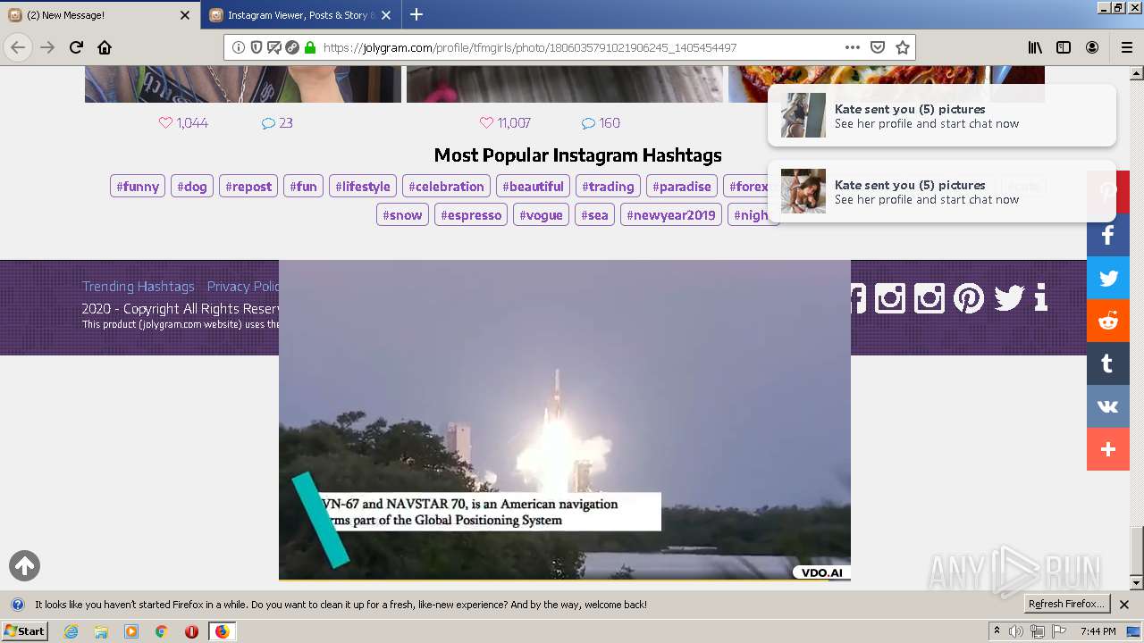Open first Kate sent you pictures notification
The image size is (1144, 643).
point(942,115)
